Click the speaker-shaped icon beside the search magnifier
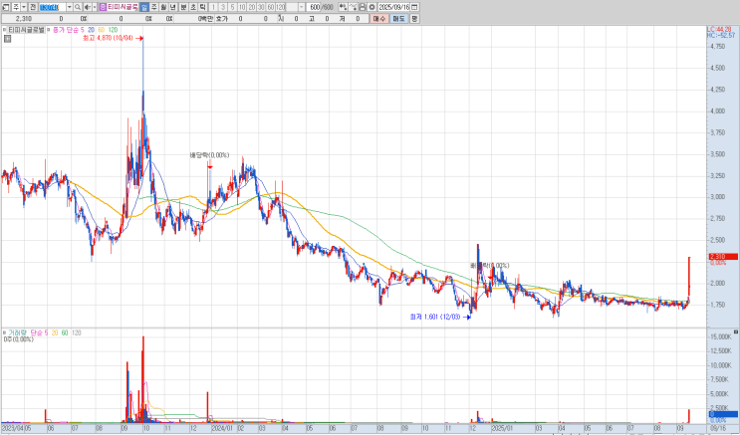 (x=88, y=7)
